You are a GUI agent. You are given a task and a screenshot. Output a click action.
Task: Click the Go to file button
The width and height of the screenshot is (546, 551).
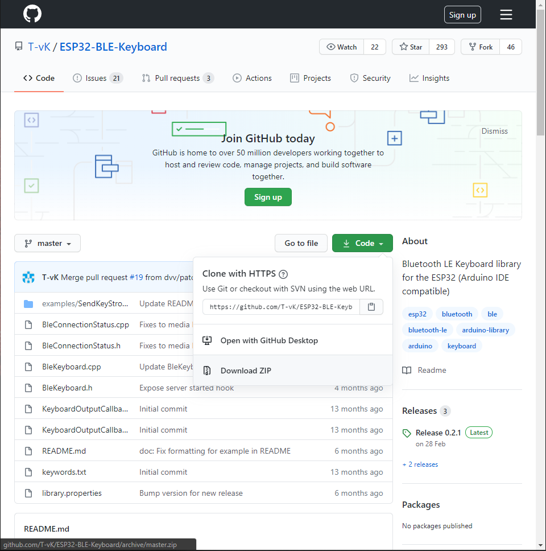coord(301,243)
